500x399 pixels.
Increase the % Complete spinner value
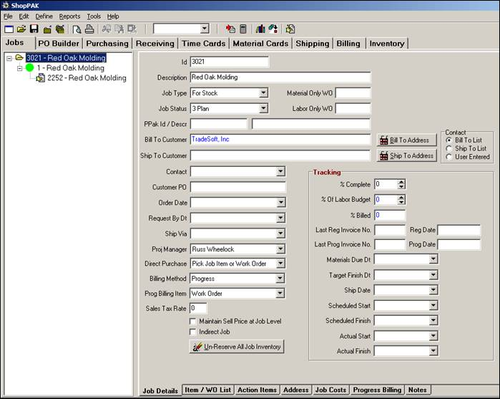point(401,182)
